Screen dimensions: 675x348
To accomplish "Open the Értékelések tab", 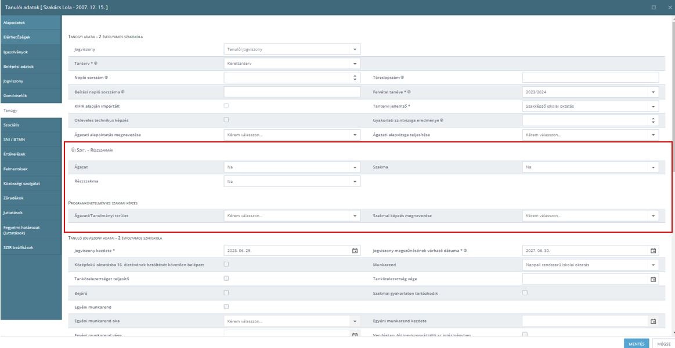I will tap(31, 154).
